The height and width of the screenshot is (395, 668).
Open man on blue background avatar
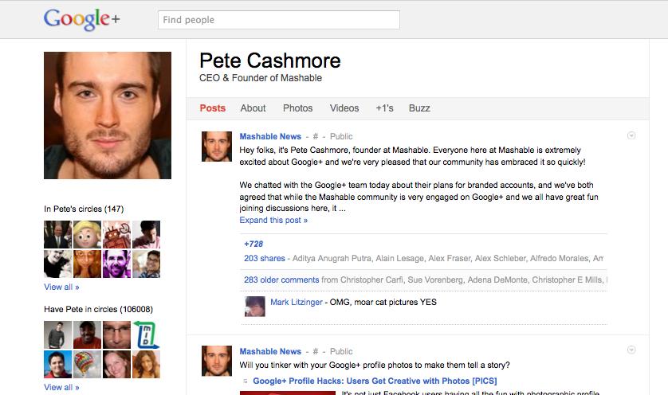point(58,365)
